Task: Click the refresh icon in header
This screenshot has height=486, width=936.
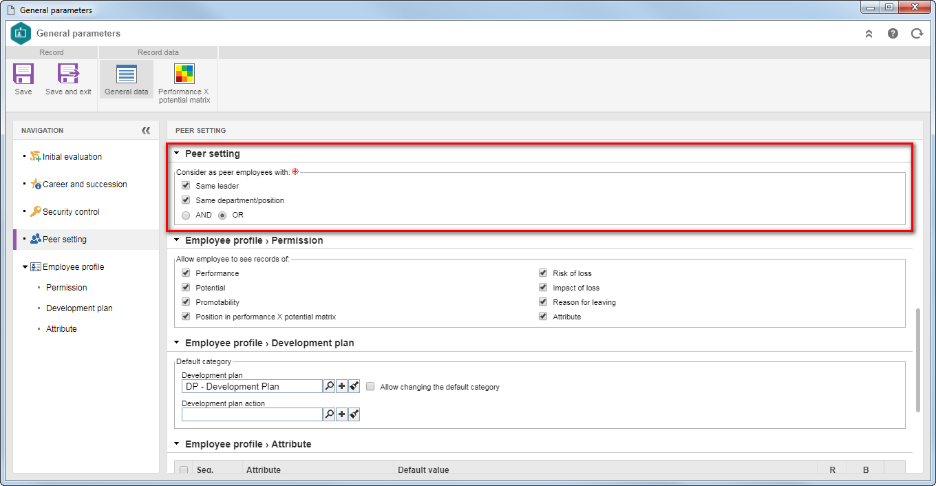Action: coord(917,33)
